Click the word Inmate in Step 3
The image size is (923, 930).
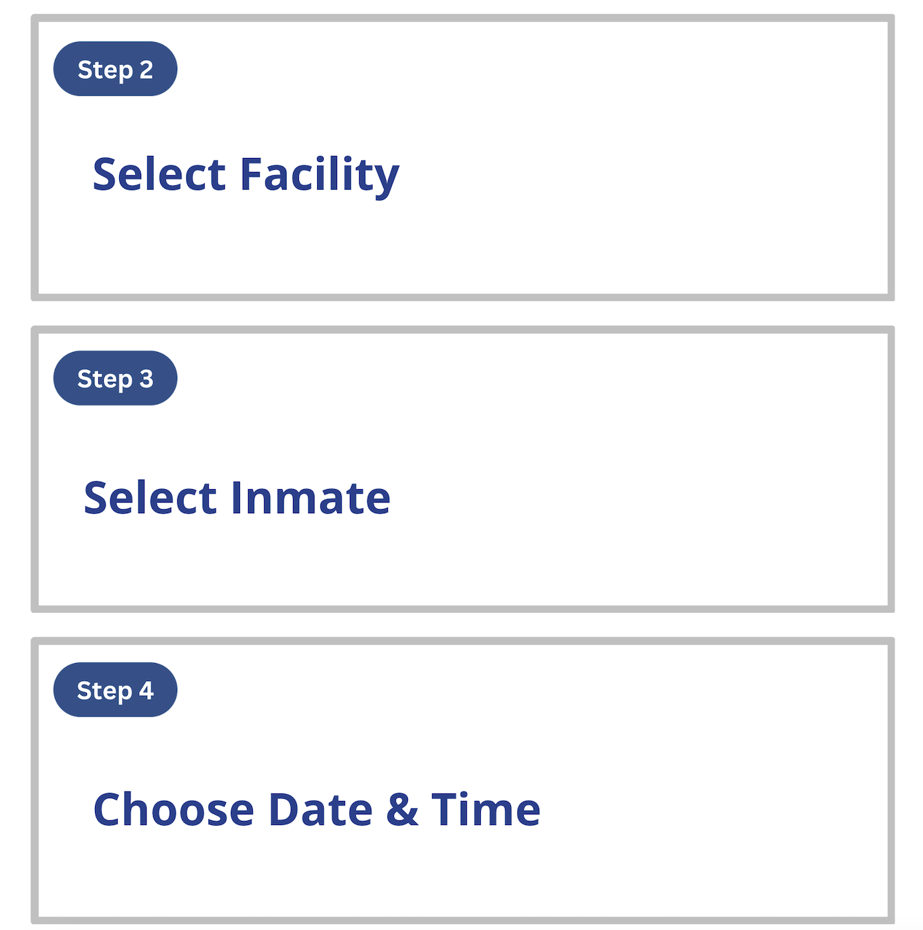310,498
